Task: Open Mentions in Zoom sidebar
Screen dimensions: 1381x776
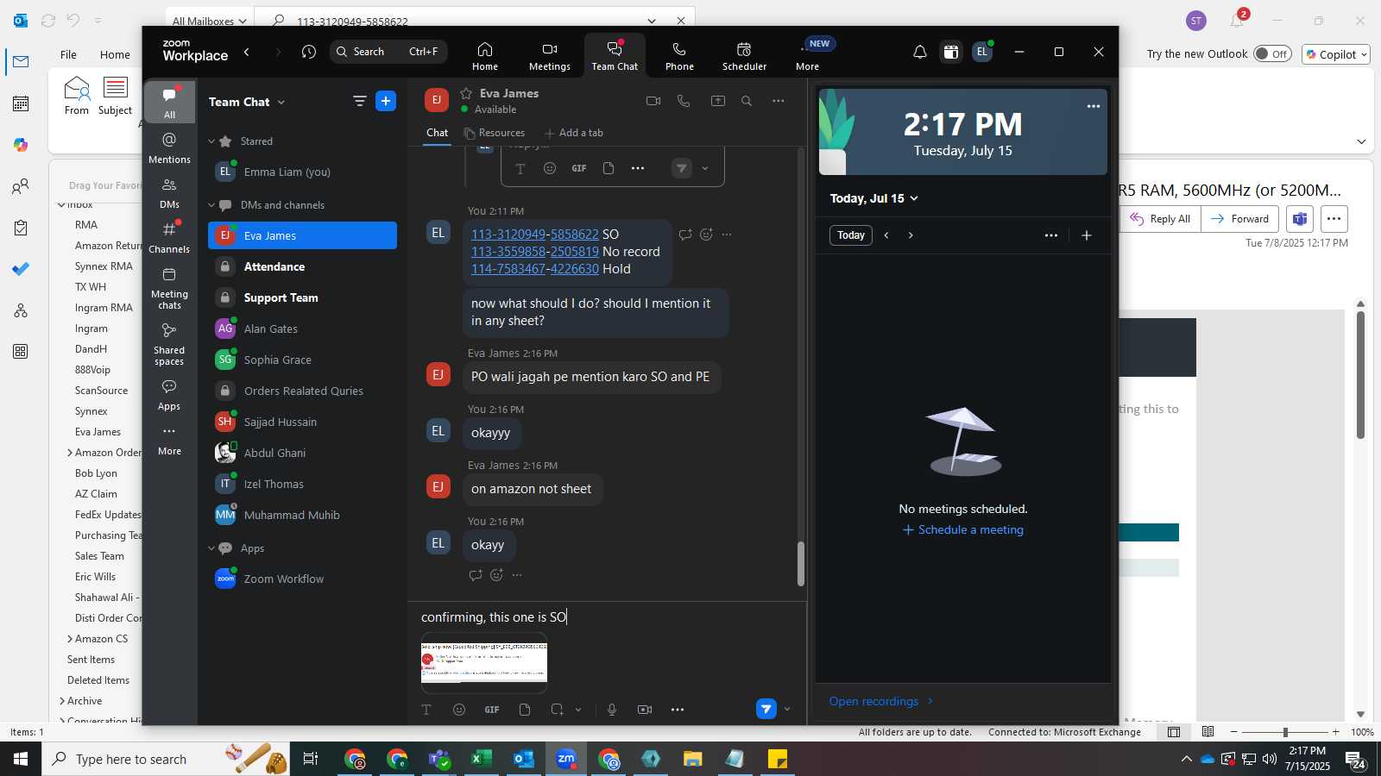Action: tap(169, 147)
